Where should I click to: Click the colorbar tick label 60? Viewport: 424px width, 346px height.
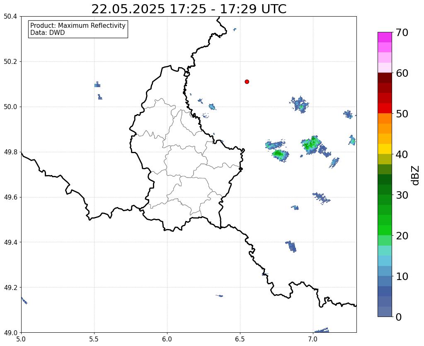click(x=402, y=73)
